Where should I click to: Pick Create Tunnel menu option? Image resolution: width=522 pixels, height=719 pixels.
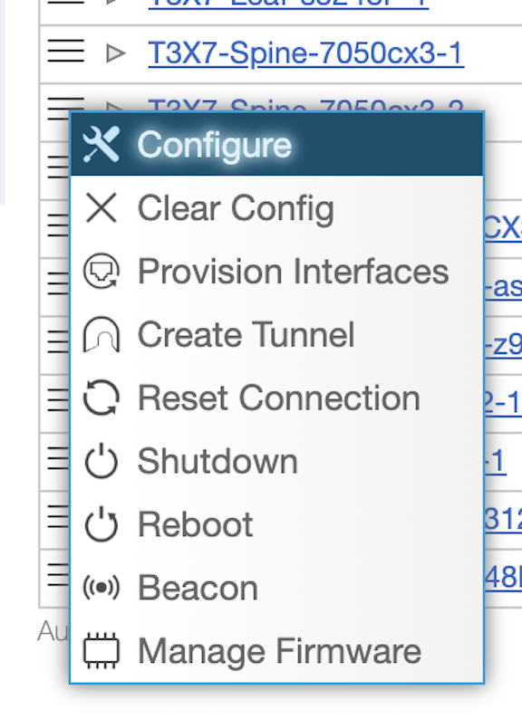pos(276,335)
